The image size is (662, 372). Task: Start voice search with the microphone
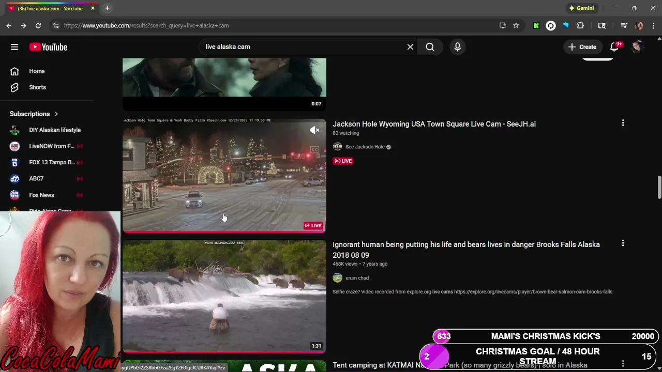pos(457,47)
